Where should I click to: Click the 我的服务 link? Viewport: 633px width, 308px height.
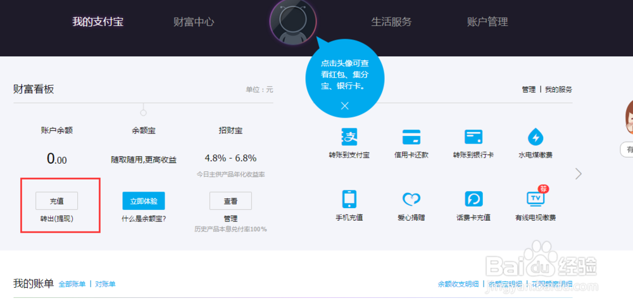(x=558, y=90)
